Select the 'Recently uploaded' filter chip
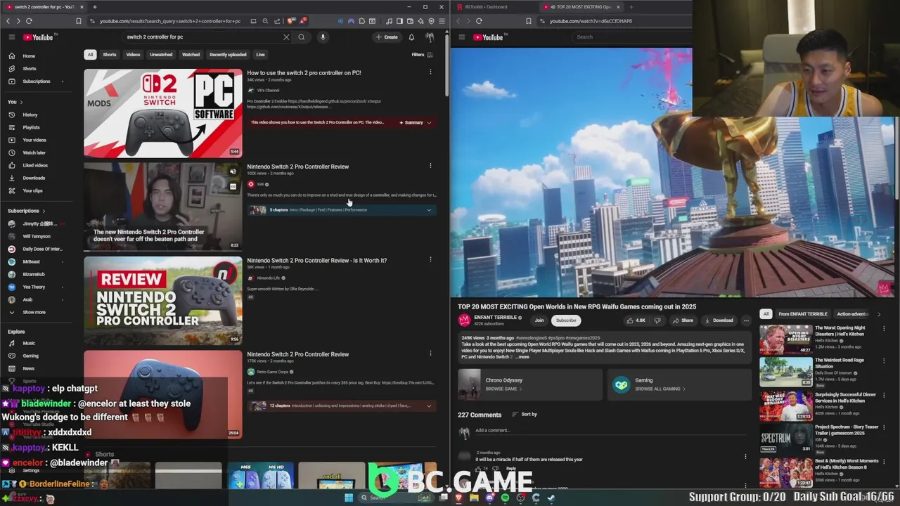The image size is (900, 506). point(228,55)
